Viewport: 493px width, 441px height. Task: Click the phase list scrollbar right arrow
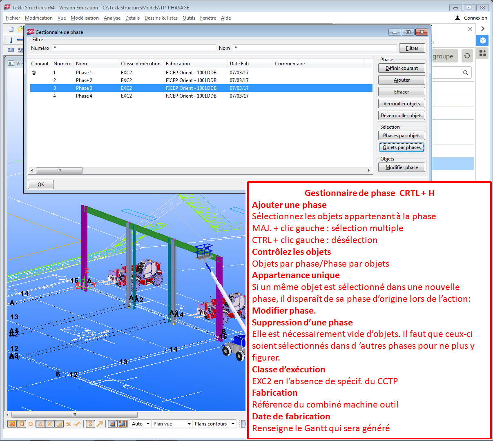pos(369,170)
